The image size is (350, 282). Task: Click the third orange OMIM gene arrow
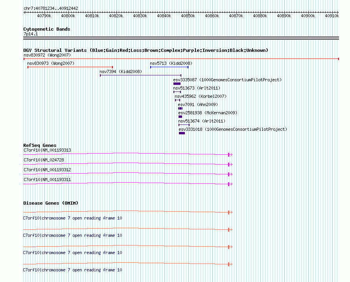pos(230,247)
